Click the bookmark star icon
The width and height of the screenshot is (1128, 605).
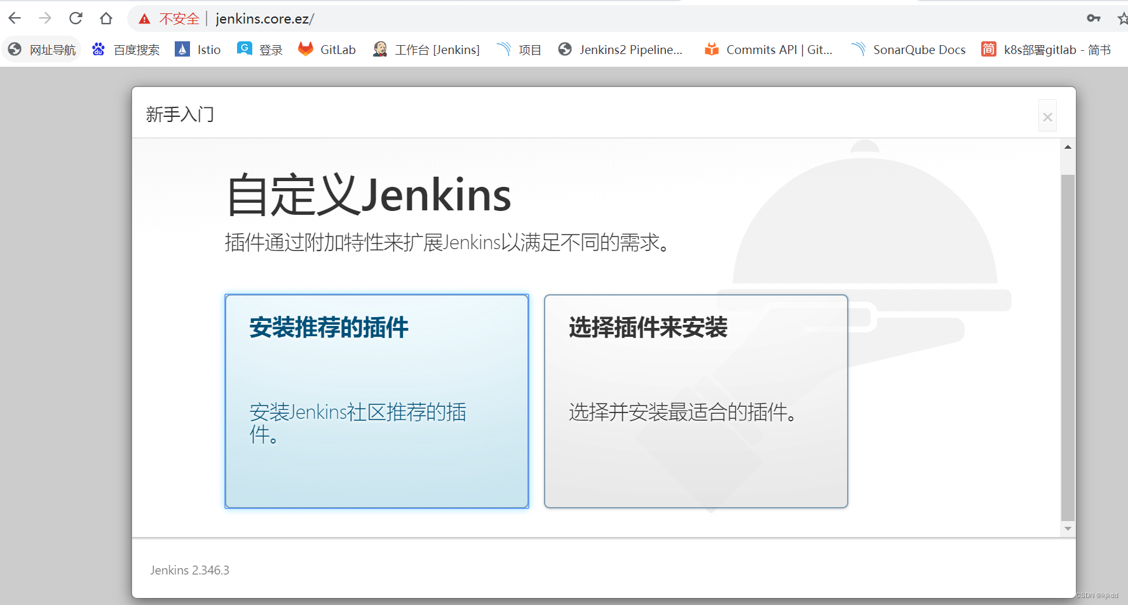tap(1122, 18)
